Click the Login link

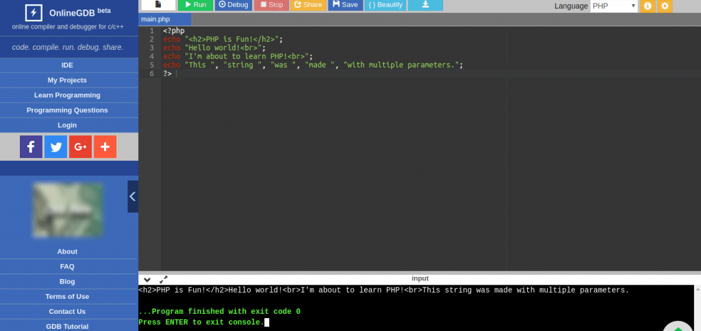(67, 125)
